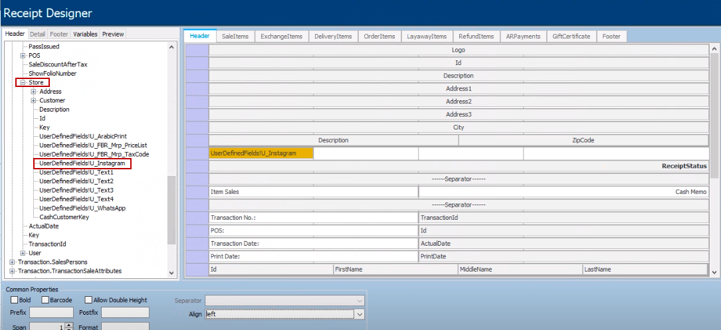
Task: Open the ARPayments tab
Action: pyautogui.click(x=523, y=37)
